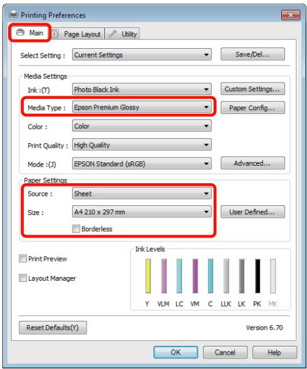Click the VLM ink level bar
This screenshot has width=307, height=369.
(164, 276)
